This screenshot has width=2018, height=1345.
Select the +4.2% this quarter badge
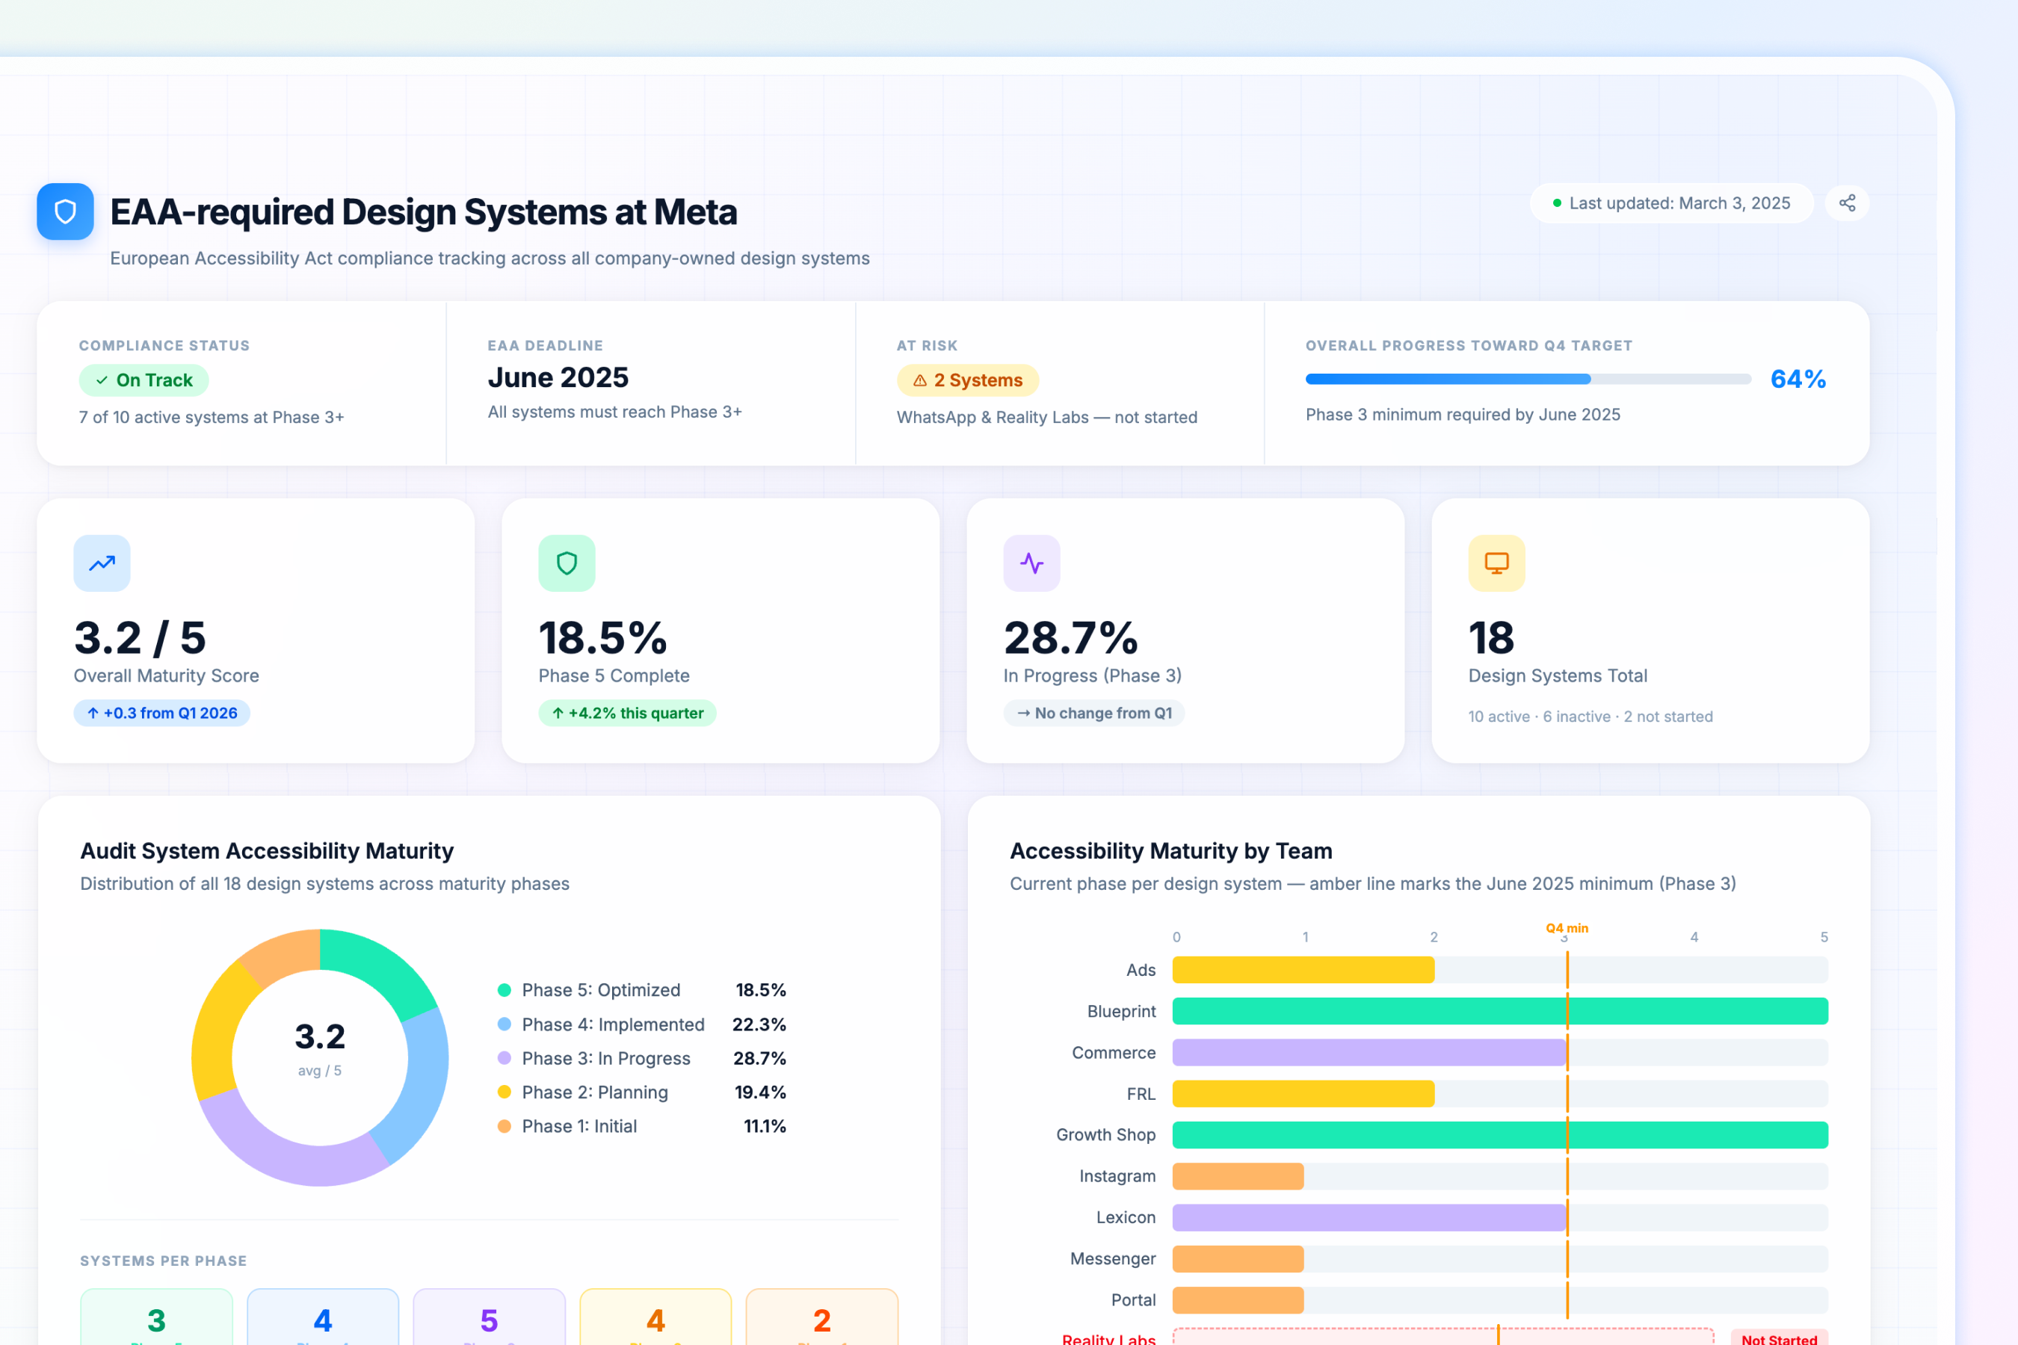pos(627,713)
